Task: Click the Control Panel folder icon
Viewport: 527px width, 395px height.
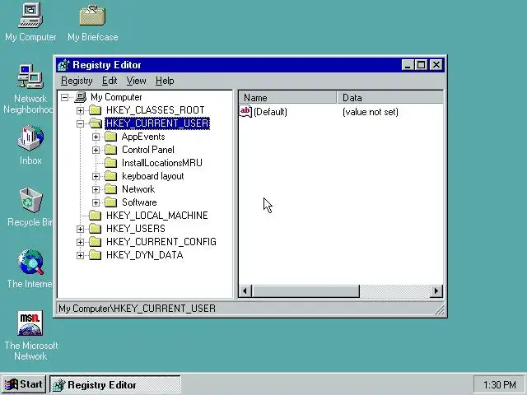Action: click(111, 150)
